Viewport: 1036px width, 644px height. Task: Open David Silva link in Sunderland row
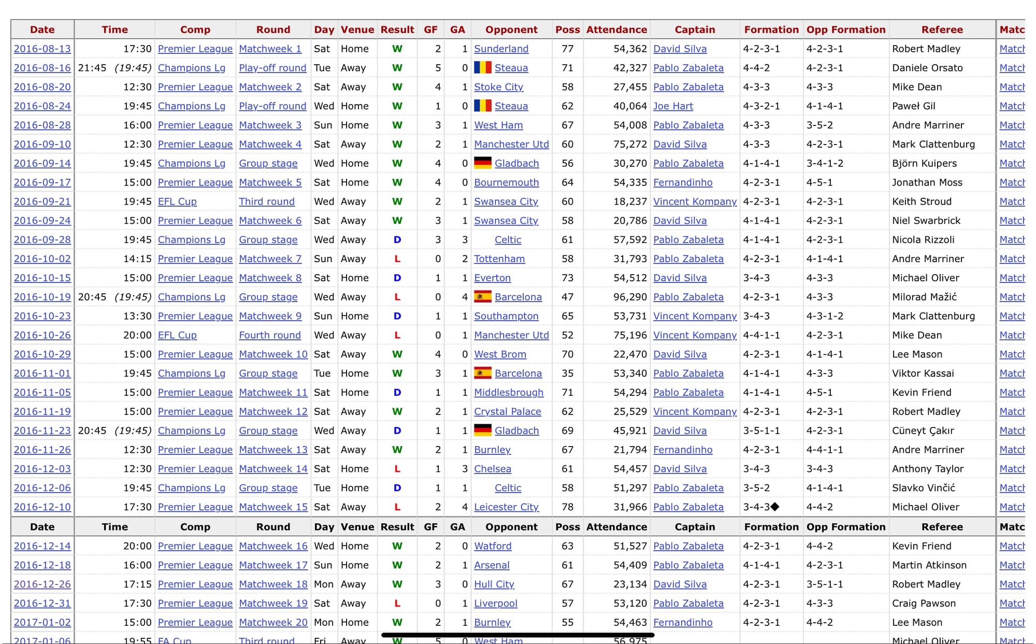coord(680,49)
